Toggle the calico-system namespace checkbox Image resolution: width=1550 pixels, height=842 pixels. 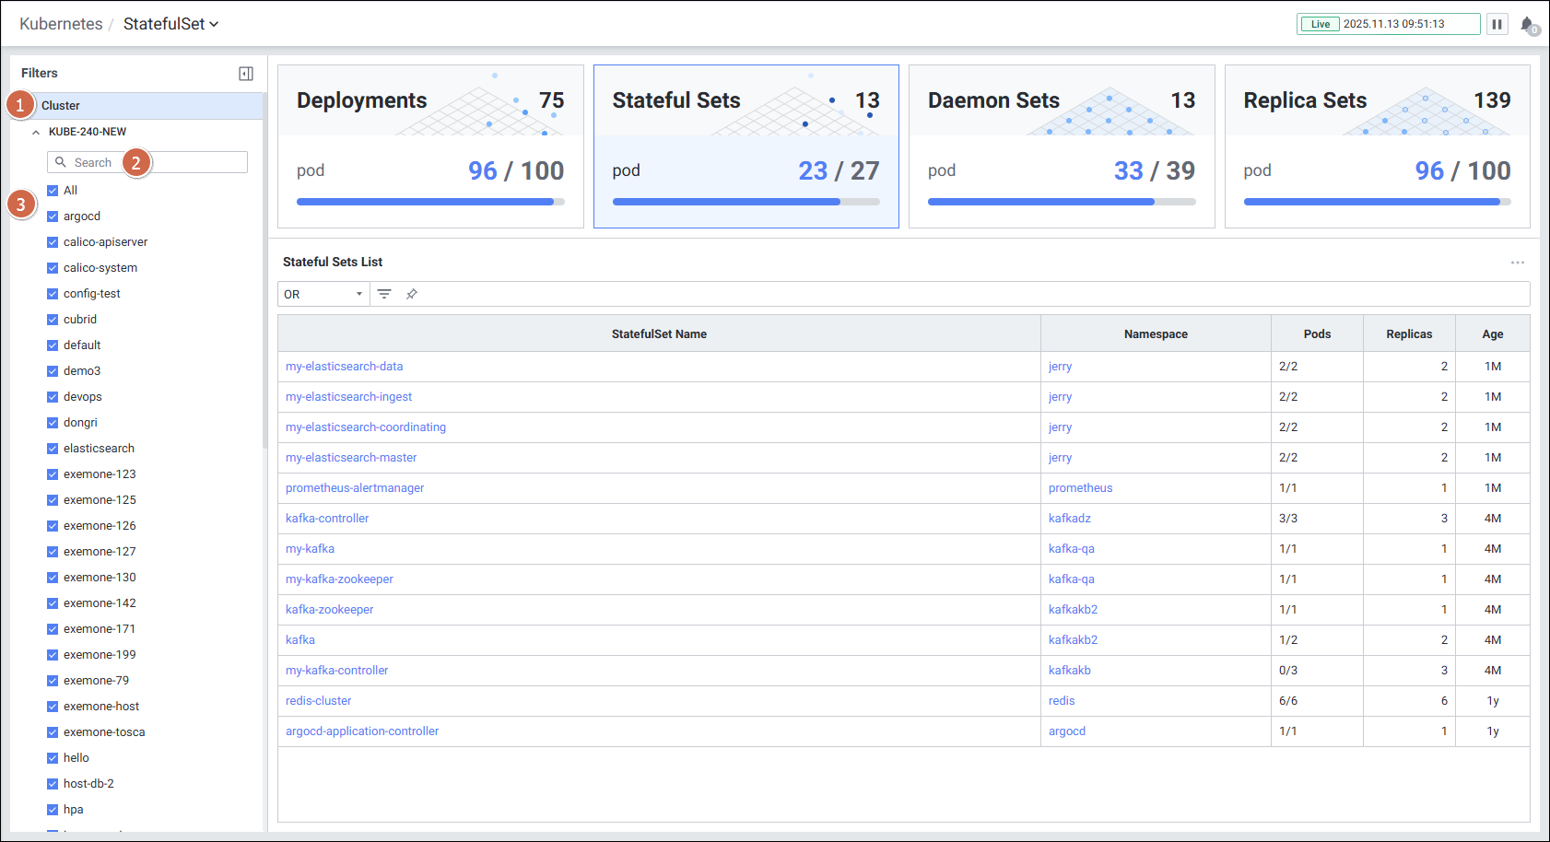tap(53, 268)
